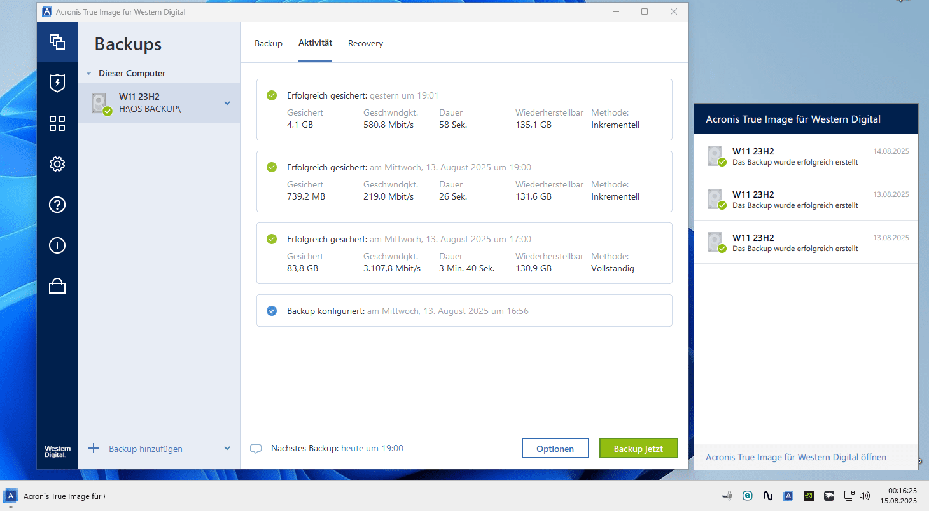Screen dimensions: 929x511
Task: Click the Acronis True Image taskbar button
Action: click(x=56, y=496)
